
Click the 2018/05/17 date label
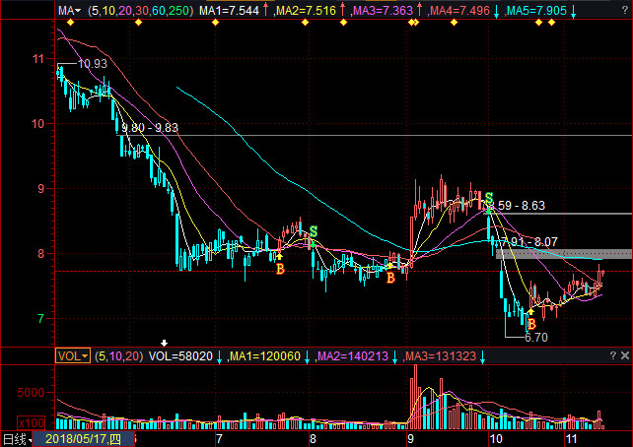tap(78, 438)
